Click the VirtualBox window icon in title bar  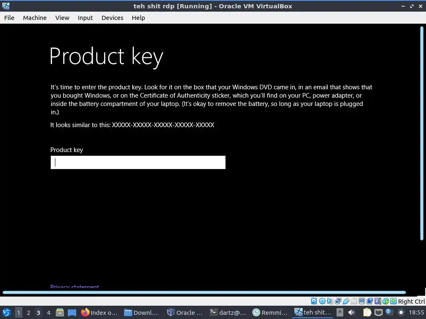tap(6, 6)
